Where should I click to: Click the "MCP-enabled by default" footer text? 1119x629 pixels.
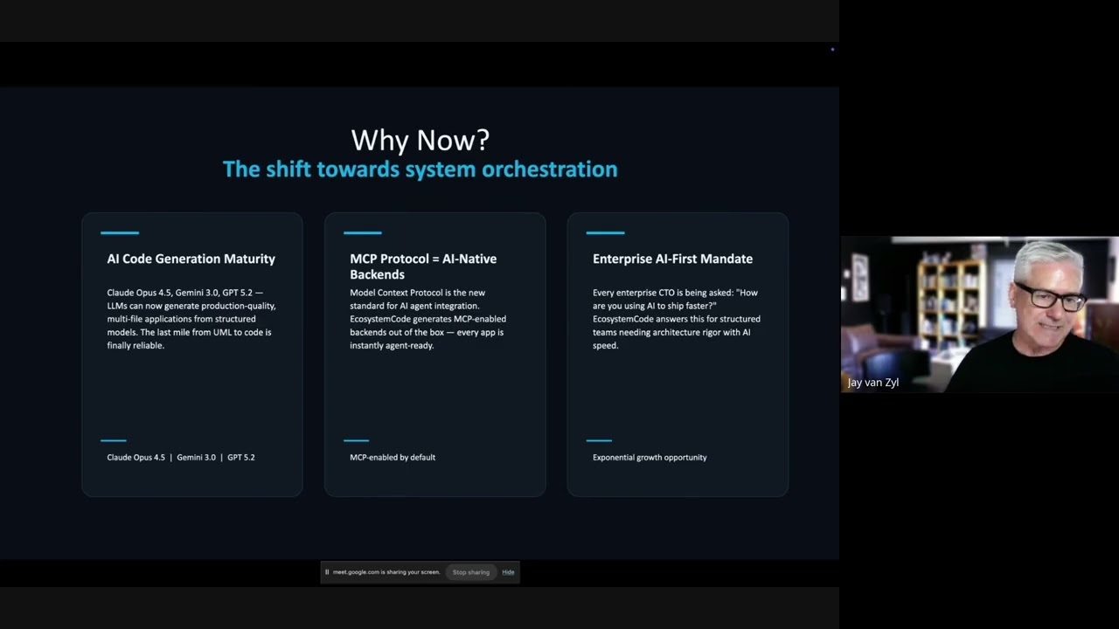tap(393, 458)
